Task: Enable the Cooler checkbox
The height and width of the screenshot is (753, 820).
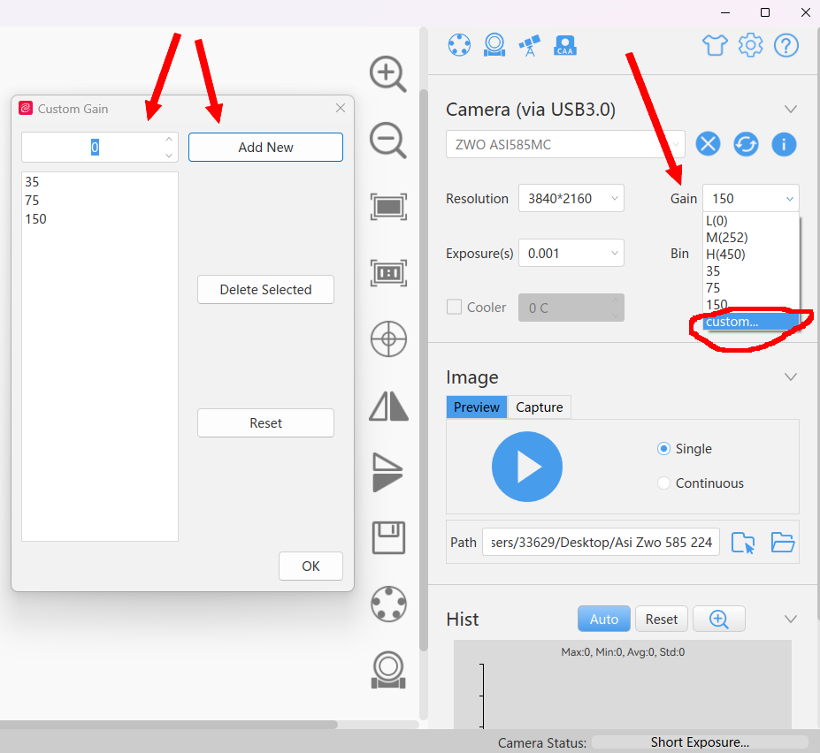Action: pos(454,307)
